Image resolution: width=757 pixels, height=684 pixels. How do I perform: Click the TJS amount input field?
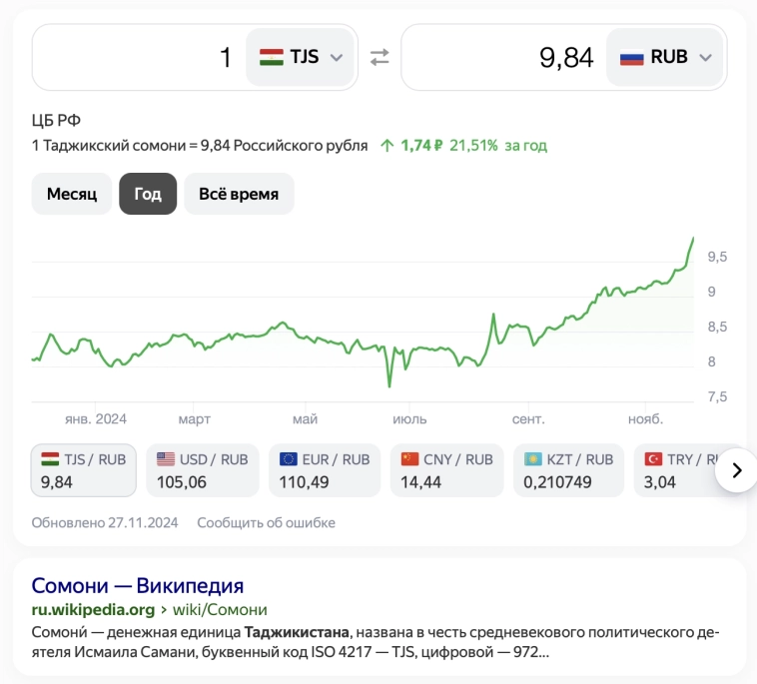click(x=140, y=57)
